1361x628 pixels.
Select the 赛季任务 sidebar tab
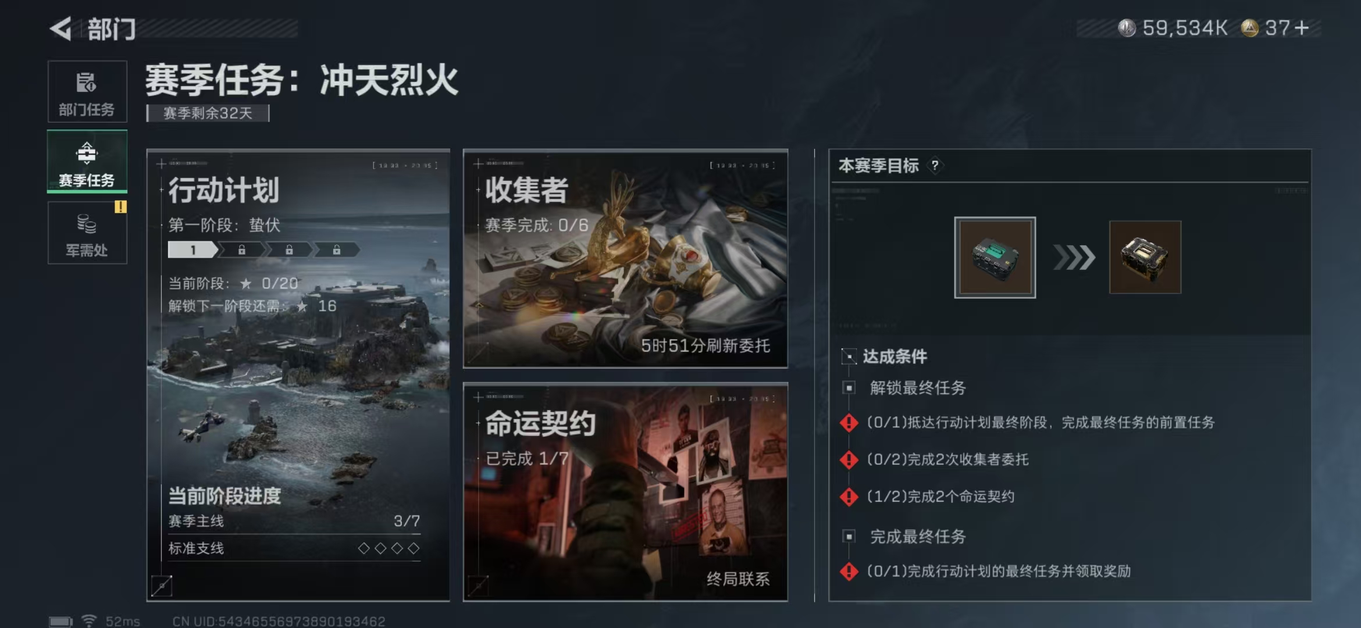point(87,162)
